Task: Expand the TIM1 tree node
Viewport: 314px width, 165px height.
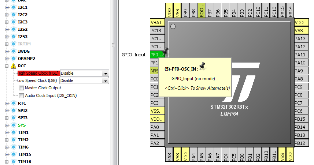Action: click(7, 132)
